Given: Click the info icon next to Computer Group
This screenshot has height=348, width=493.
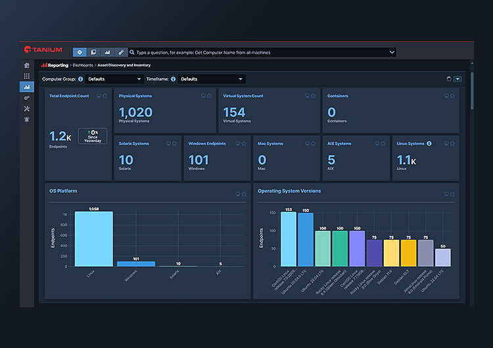Looking at the screenshot, I should (x=80, y=79).
